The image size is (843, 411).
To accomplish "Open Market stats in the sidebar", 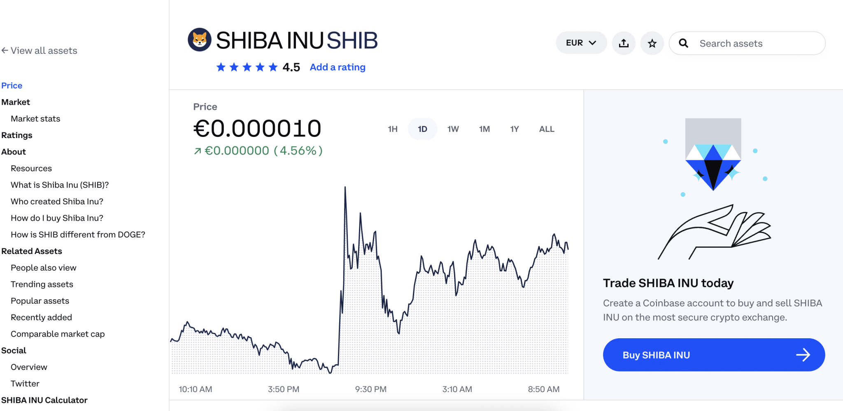I will (x=35, y=118).
